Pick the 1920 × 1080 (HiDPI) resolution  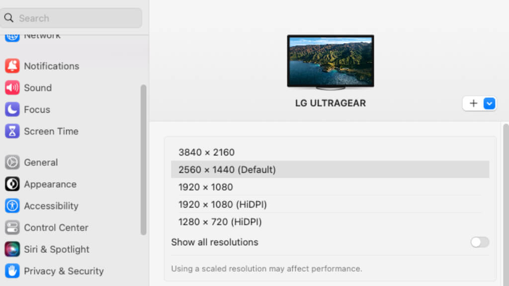(x=330, y=204)
